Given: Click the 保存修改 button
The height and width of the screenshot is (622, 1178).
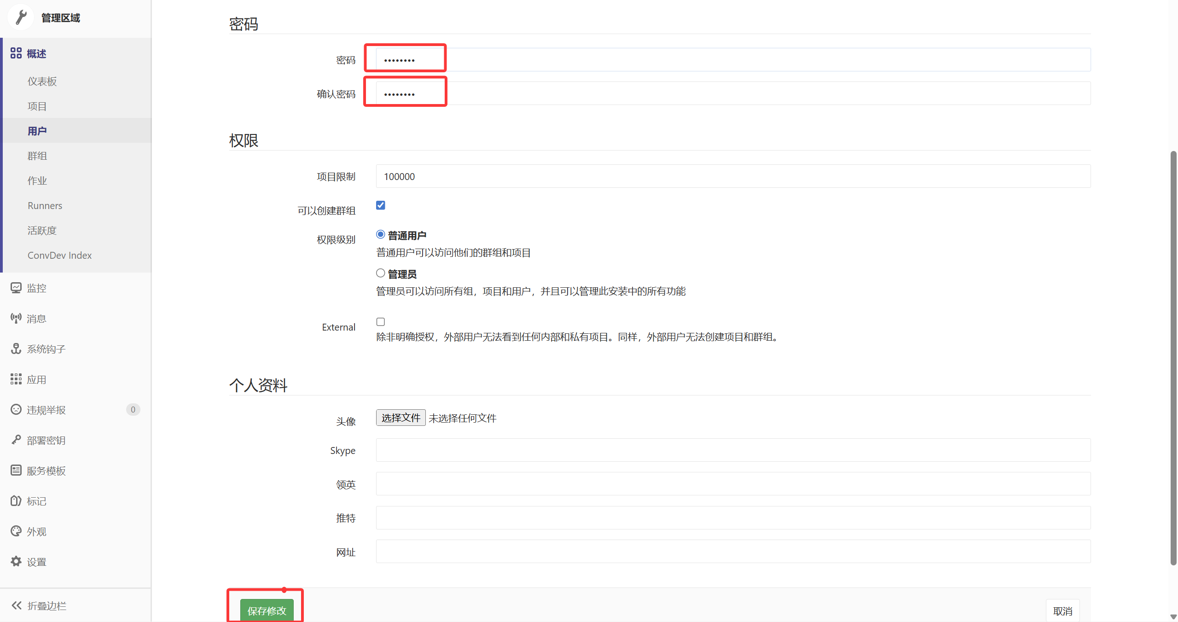Looking at the screenshot, I should click(x=267, y=610).
